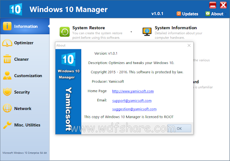Open the About menu text

[x=217, y=14]
